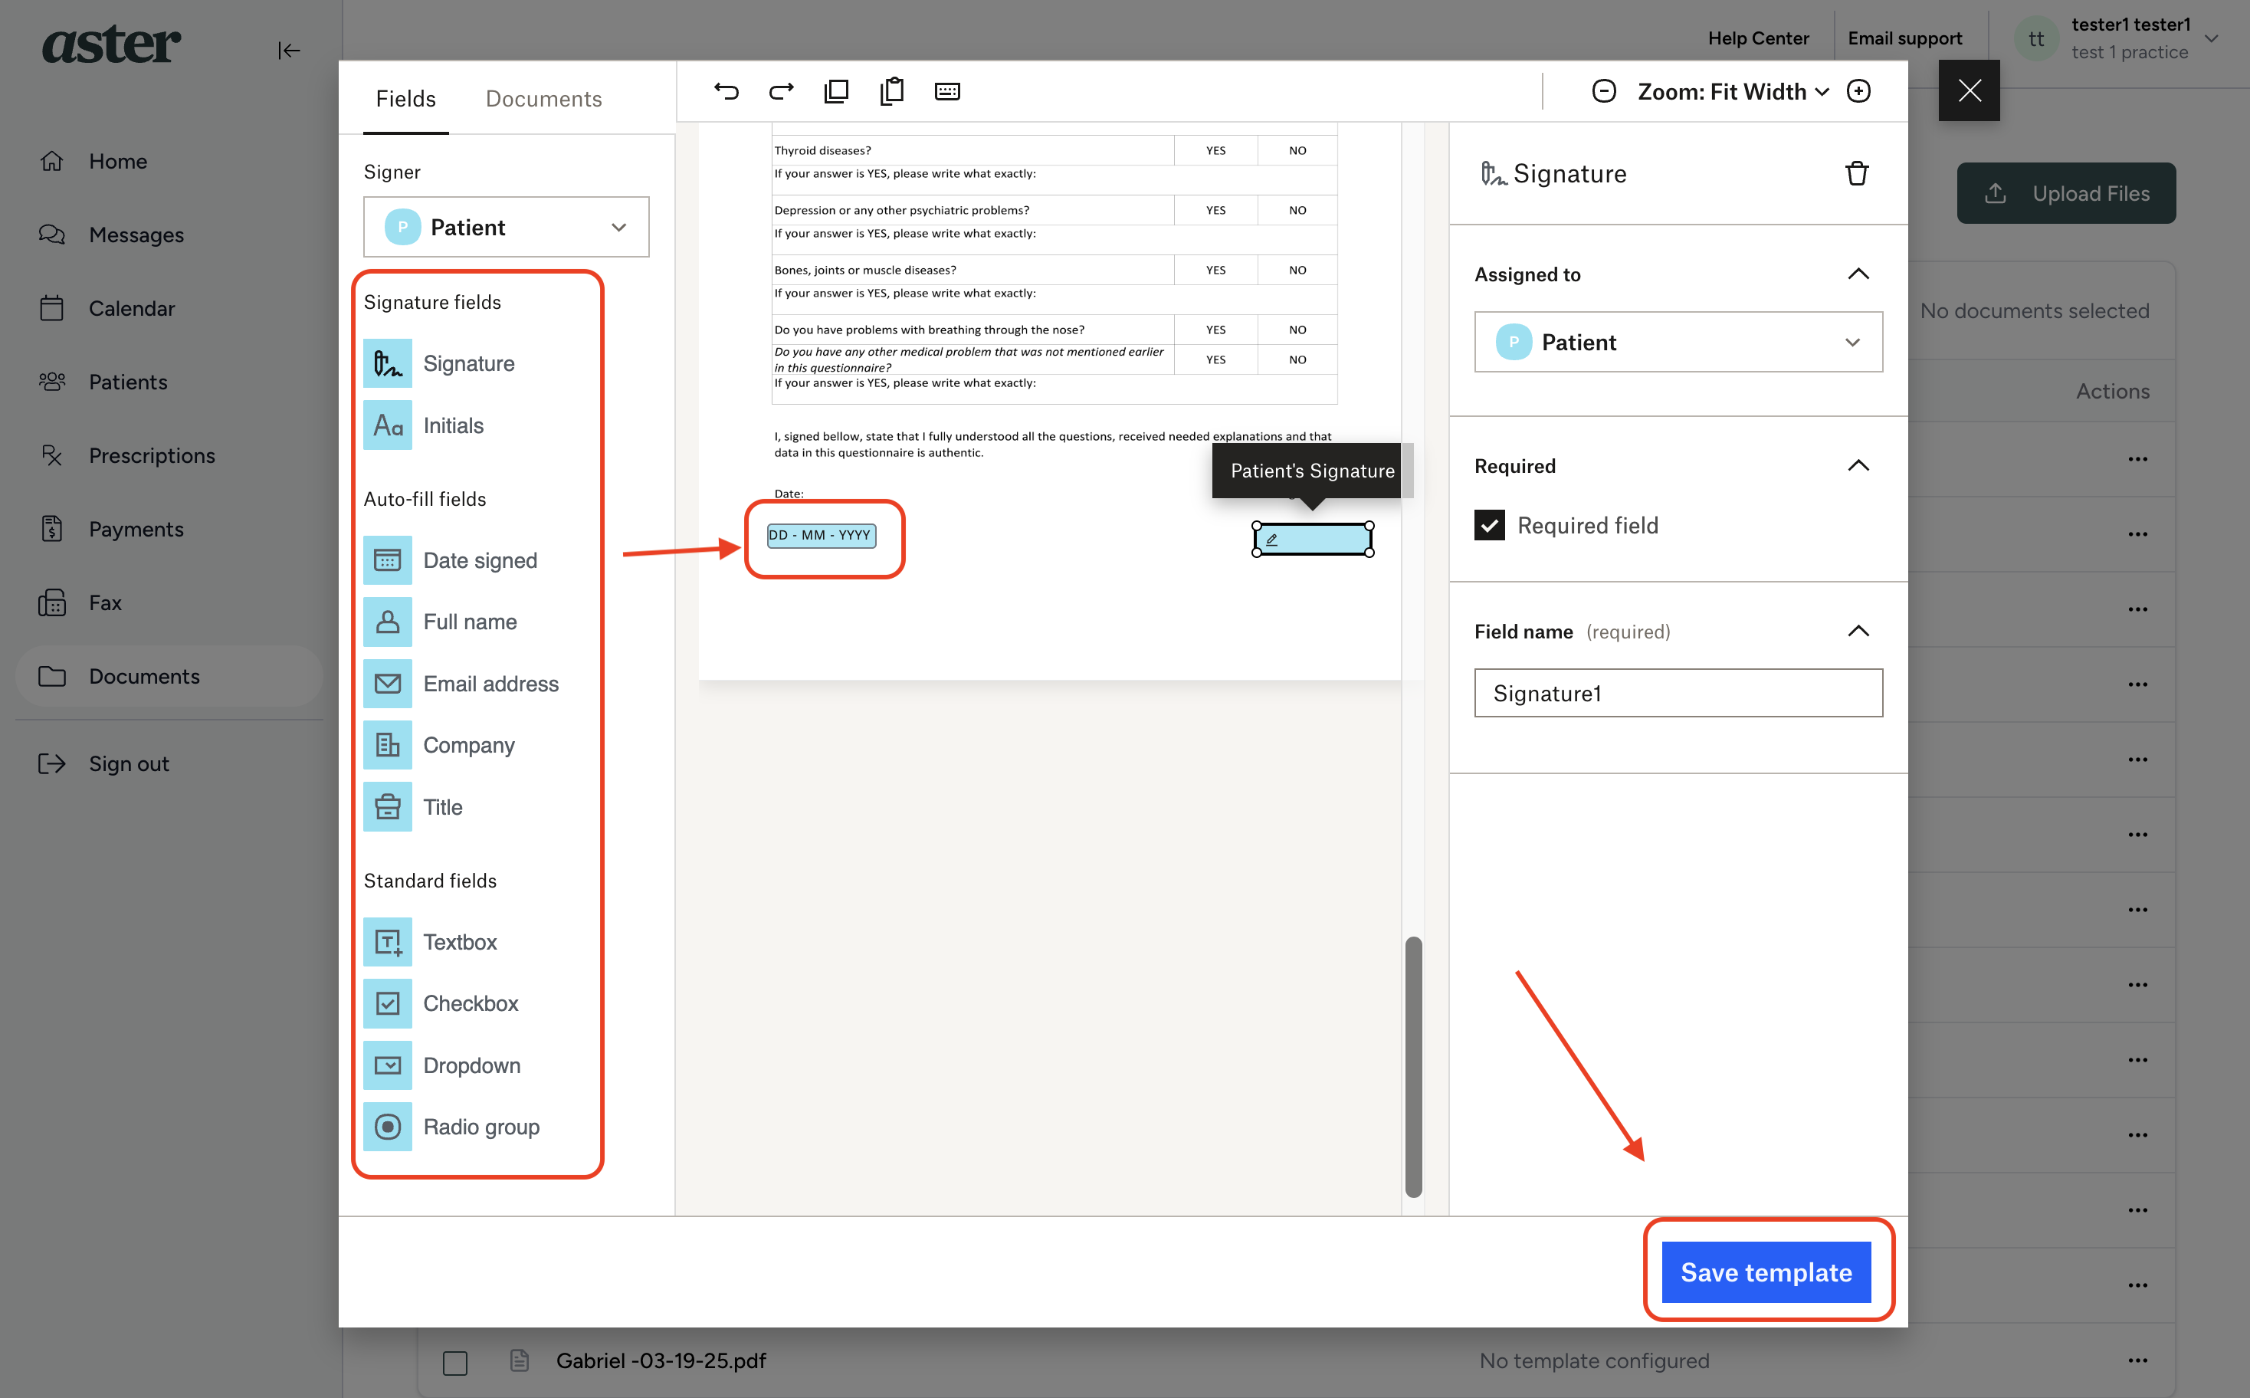Tick the checkbox beside Gabriel -03-19-25.pdf
Image resolution: width=2250 pixels, height=1398 pixels.
tap(454, 1363)
